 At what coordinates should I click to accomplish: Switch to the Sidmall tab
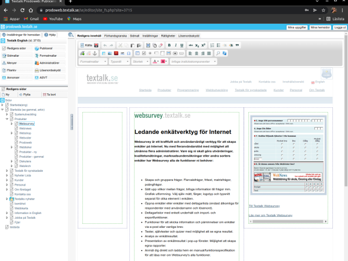point(135,36)
